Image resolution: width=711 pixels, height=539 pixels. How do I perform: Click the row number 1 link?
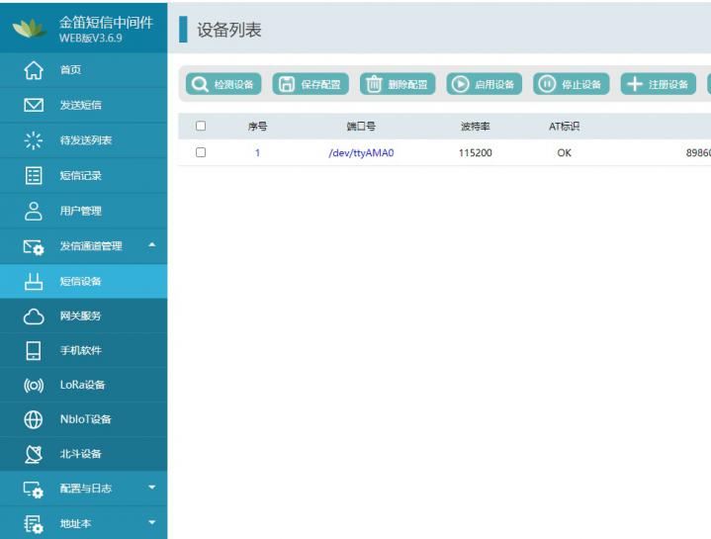point(257,152)
